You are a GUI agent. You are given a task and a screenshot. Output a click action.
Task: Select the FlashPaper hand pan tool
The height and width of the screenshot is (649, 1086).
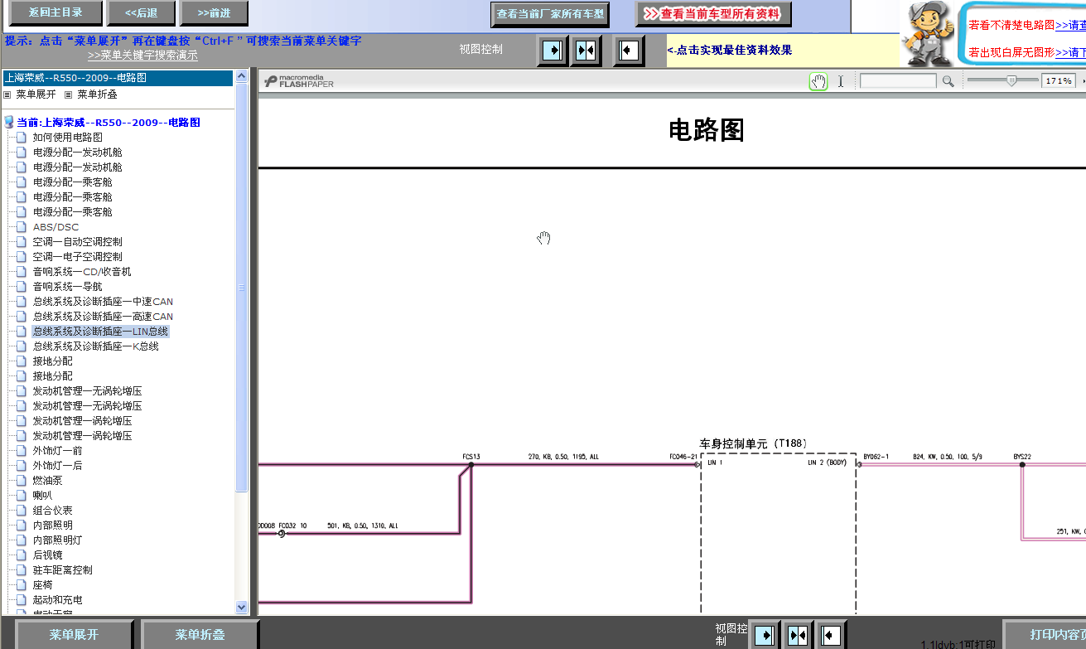[x=818, y=81]
